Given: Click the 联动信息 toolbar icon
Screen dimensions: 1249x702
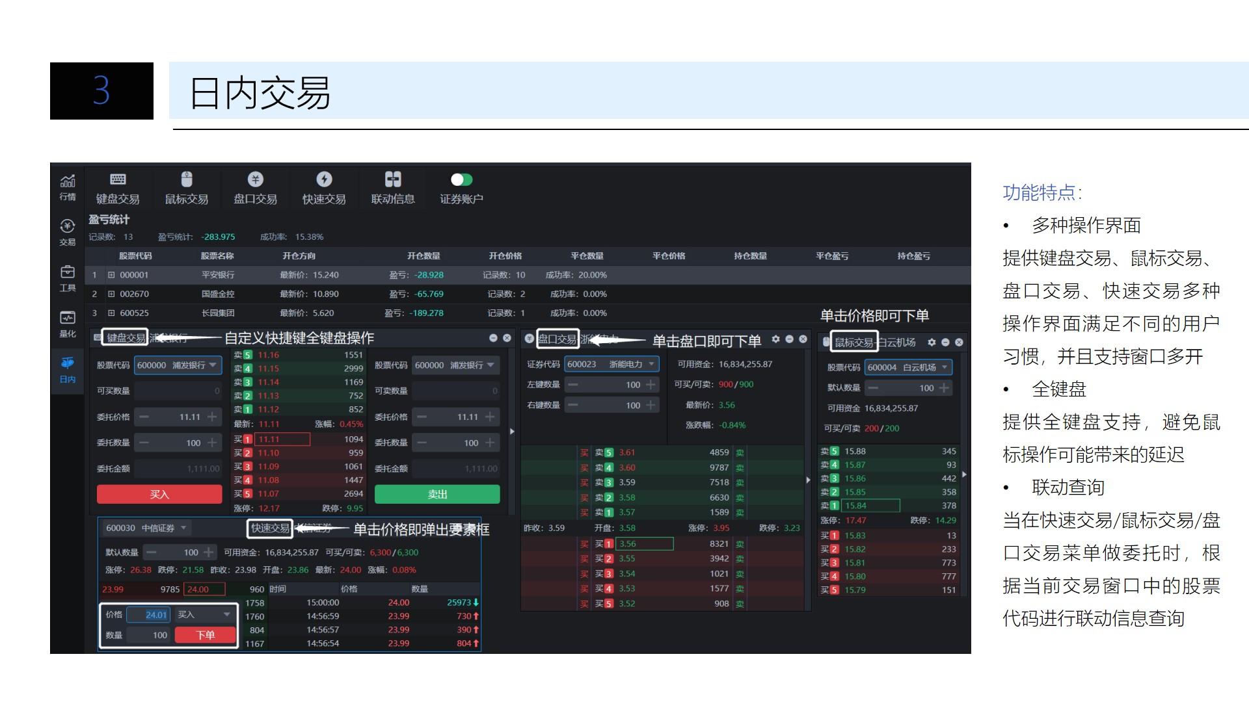Looking at the screenshot, I should pyautogui.click(x=392, y=187).
